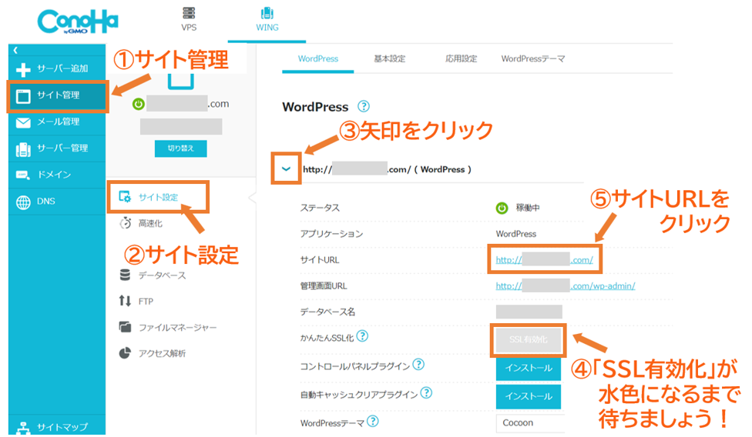Click help icon next to WordPress heading
The height and width of the screenshot is (437, 752).
(x=364, y=107)
